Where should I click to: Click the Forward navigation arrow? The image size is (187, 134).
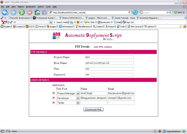pyautogui.click(x=14, y=12)
